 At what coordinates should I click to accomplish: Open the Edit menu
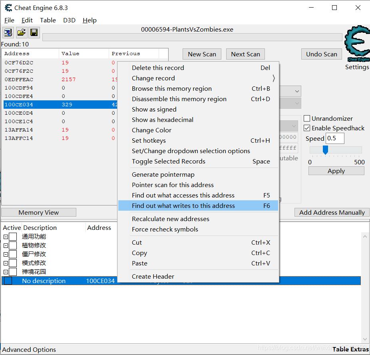pyautogui.click(x=27, y=20)
